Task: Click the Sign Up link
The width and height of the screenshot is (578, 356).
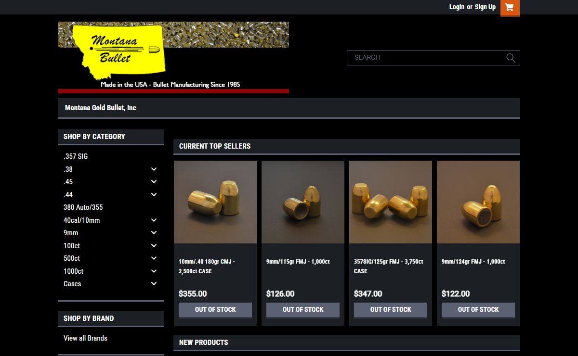Action: click(485, 7)
